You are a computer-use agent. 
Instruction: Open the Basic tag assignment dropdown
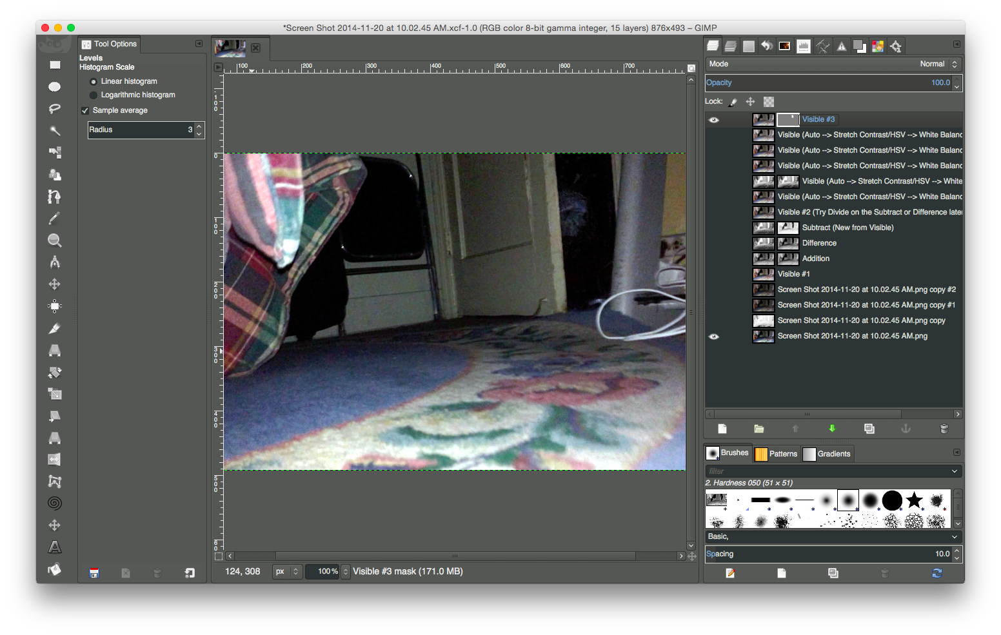[x=955, y=536]
